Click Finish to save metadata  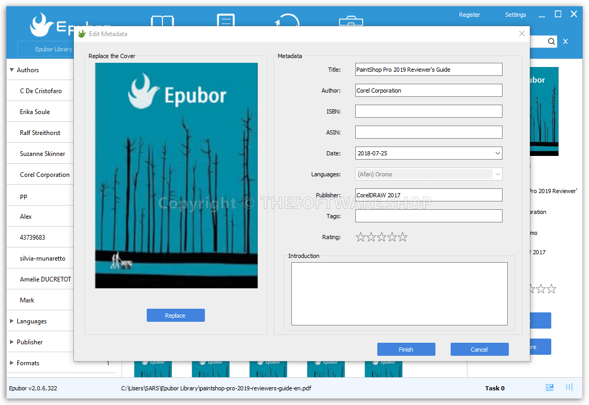[406, 349]
